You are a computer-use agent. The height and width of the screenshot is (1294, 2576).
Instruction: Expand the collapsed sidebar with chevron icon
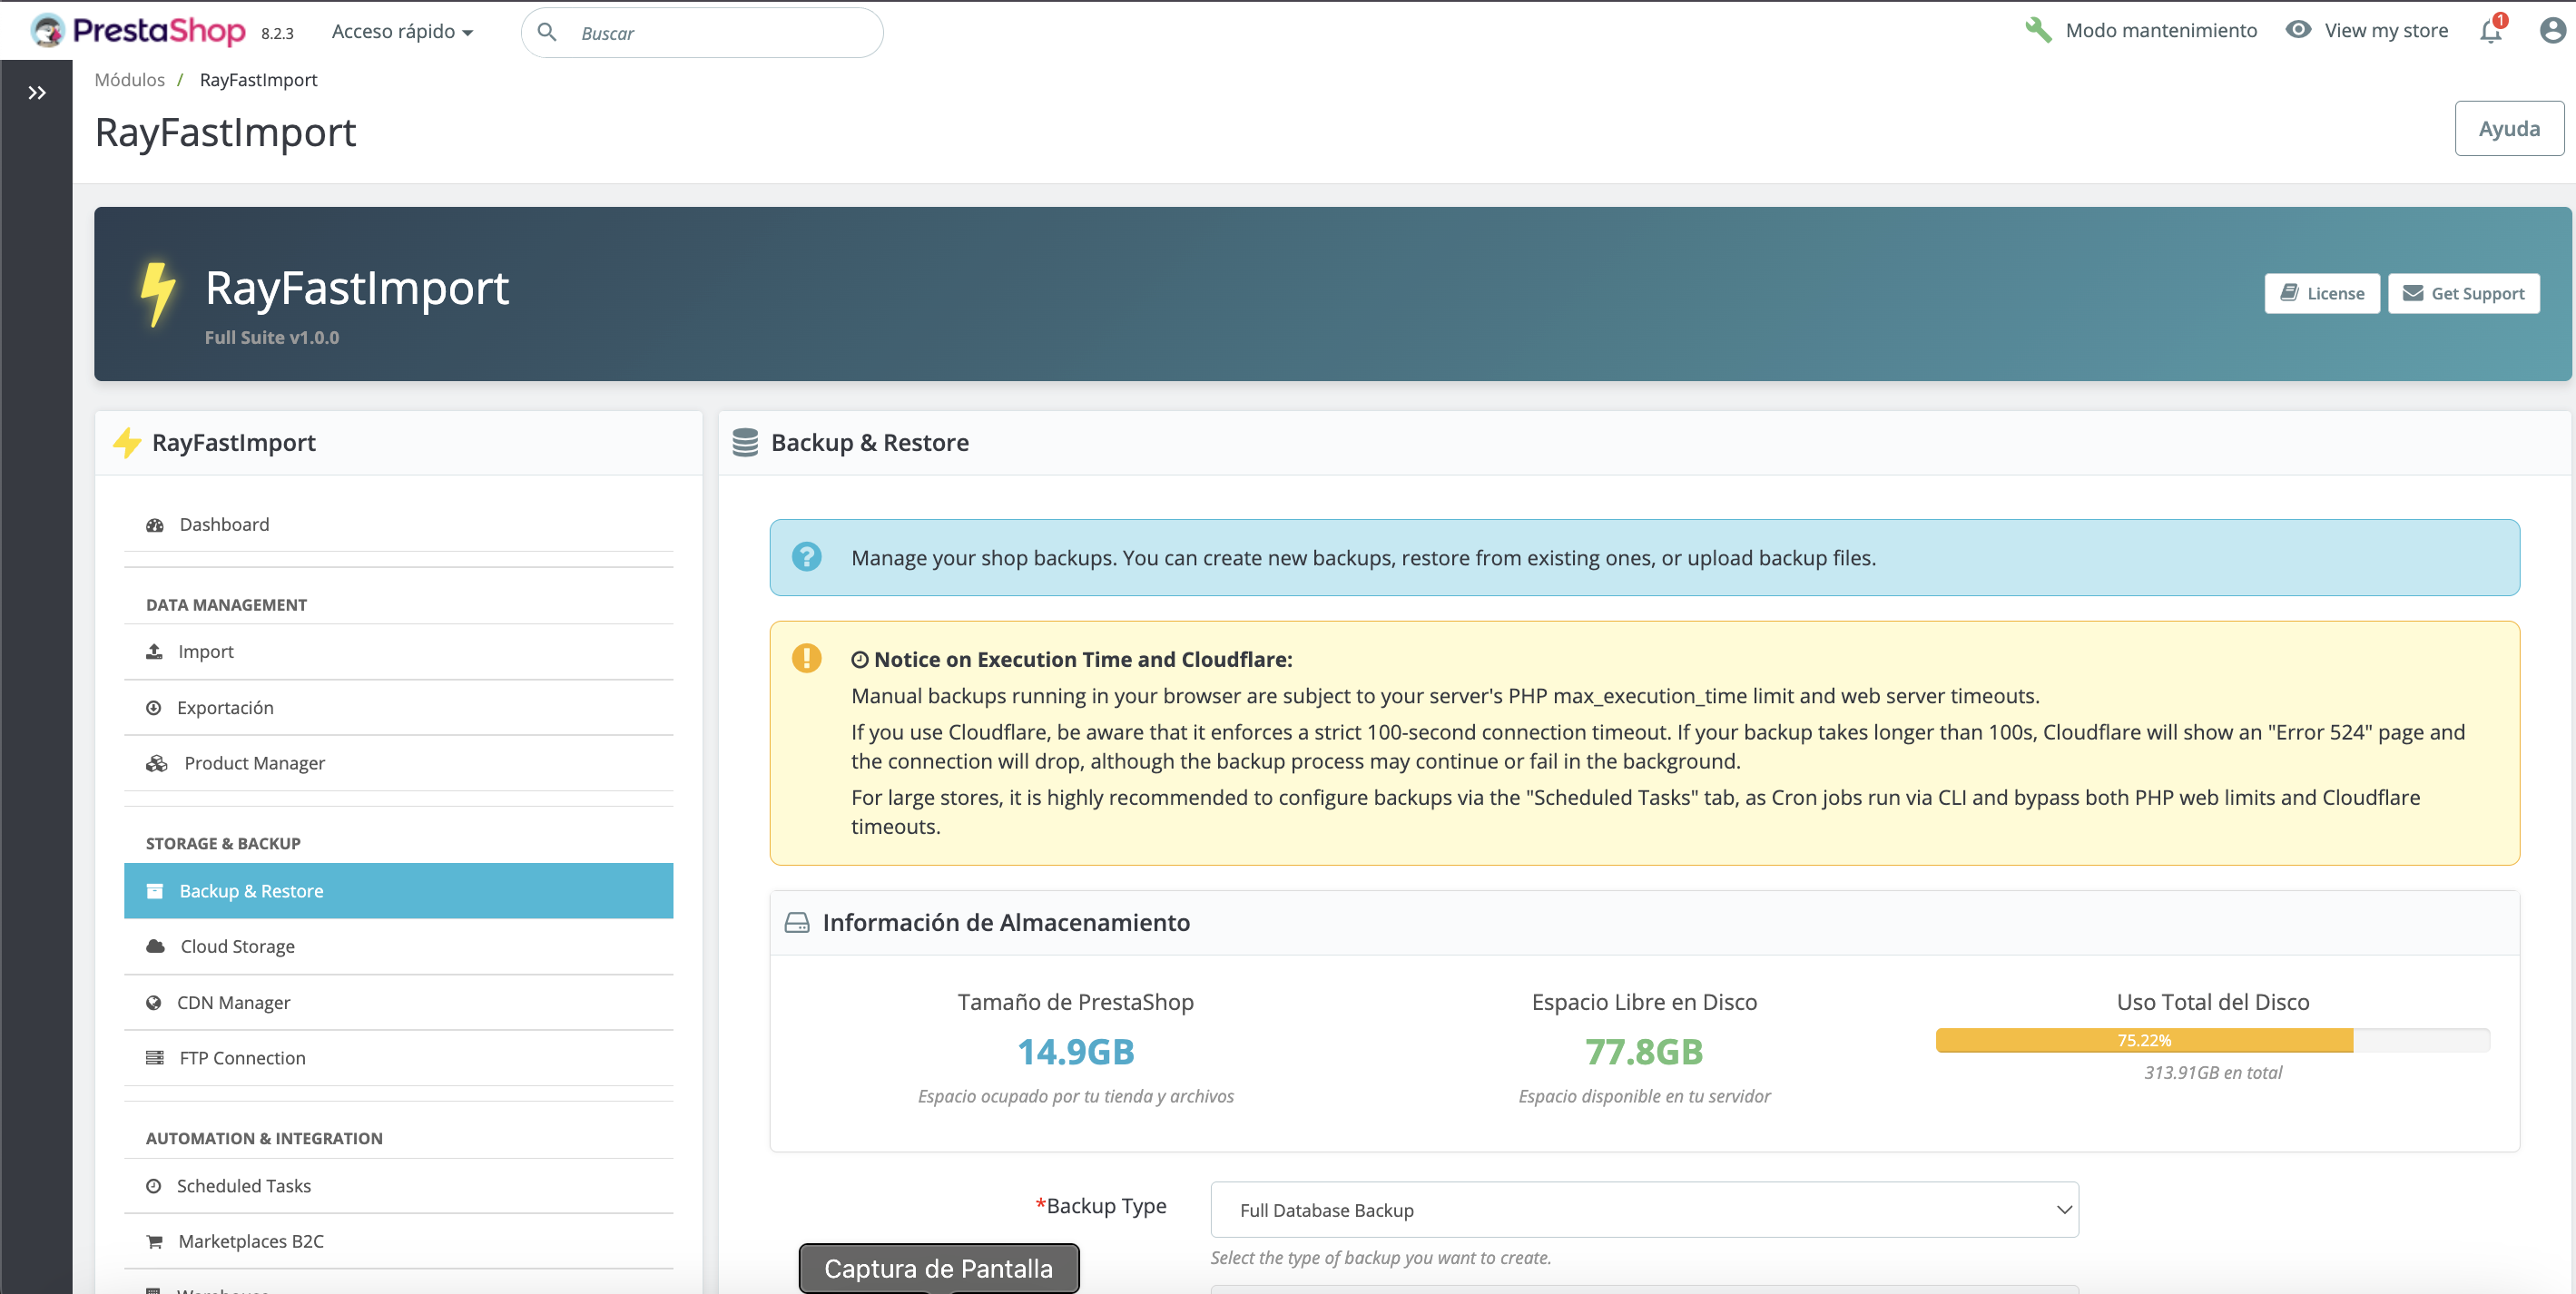point(37,93)
